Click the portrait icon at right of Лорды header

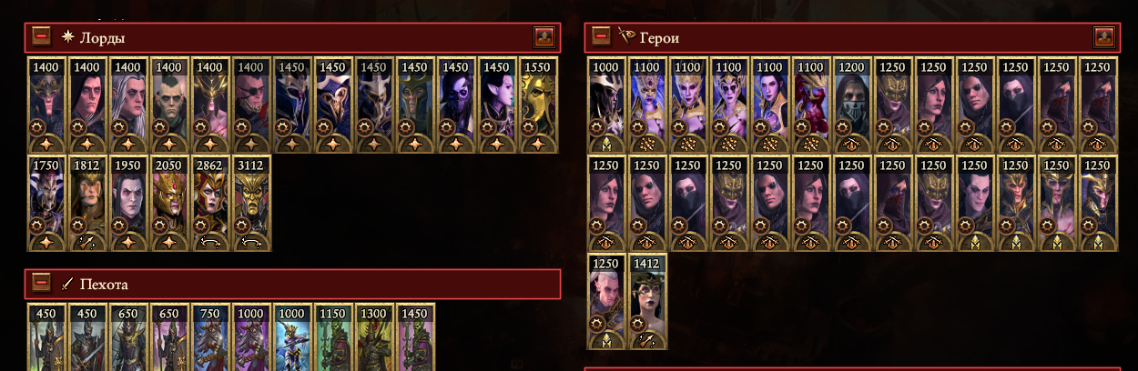point(544,37)
